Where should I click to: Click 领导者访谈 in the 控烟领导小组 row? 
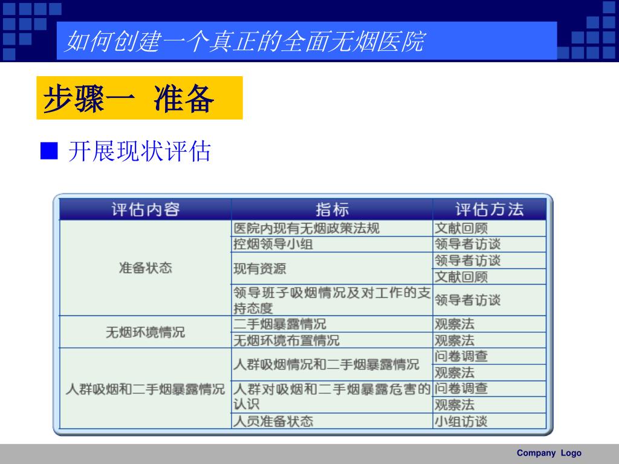490,244
